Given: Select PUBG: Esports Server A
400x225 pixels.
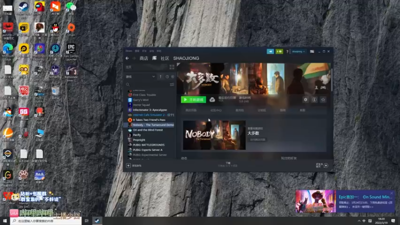Looking at the screenshot, I should coord(147,149).
